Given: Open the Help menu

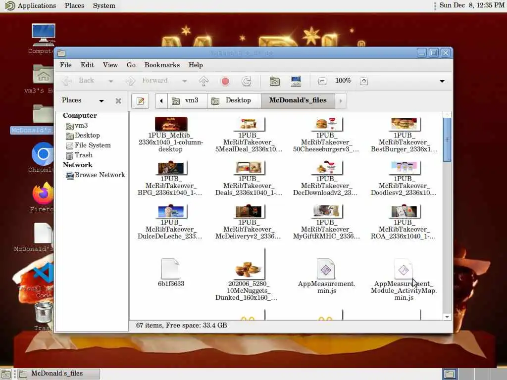Looking at the screenshot, I should [x=196, y=65].
